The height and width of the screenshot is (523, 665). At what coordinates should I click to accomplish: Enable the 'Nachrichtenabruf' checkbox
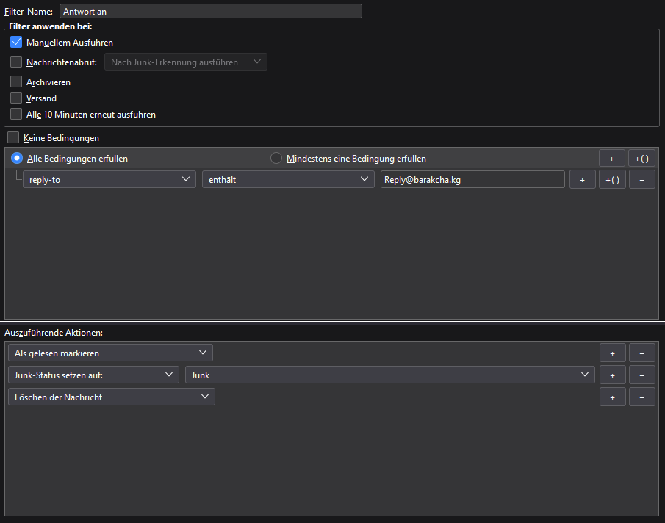(x=17, y=62)
